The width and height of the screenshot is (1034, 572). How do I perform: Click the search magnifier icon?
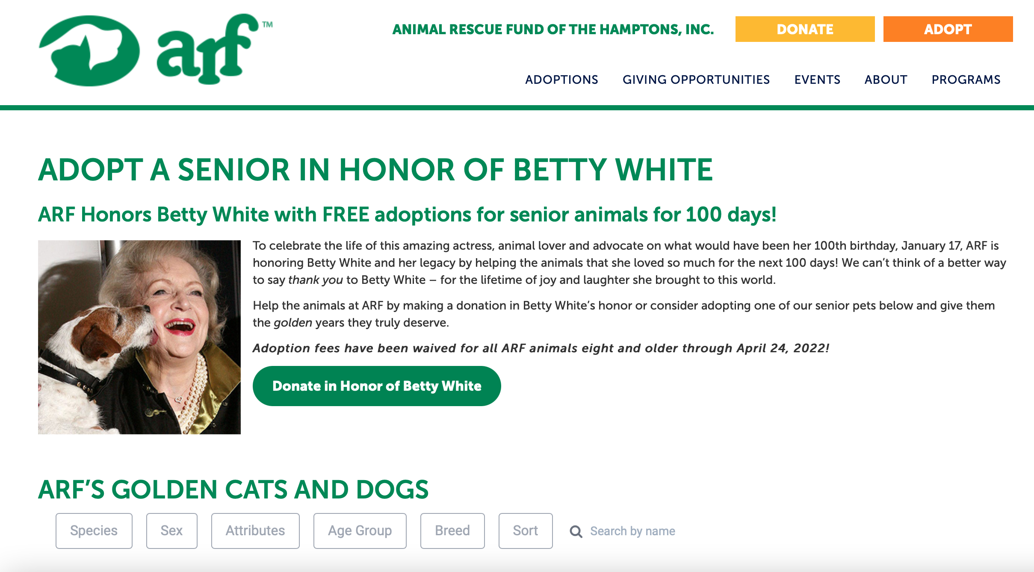576,531
